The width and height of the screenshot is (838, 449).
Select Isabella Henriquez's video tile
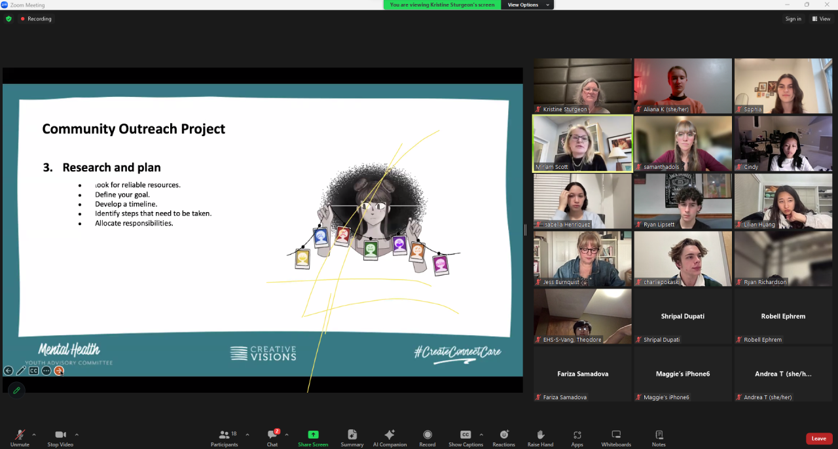[583, 201]
